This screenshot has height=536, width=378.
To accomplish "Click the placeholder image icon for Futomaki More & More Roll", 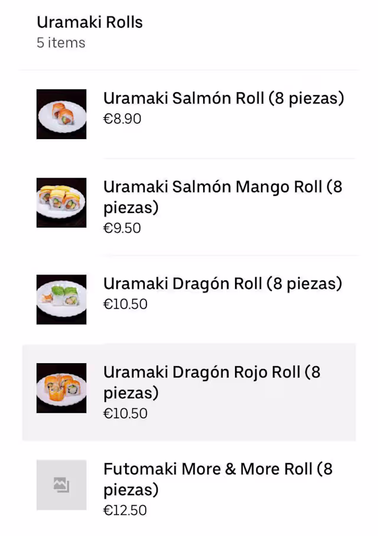I will click(x=61, y=485).
